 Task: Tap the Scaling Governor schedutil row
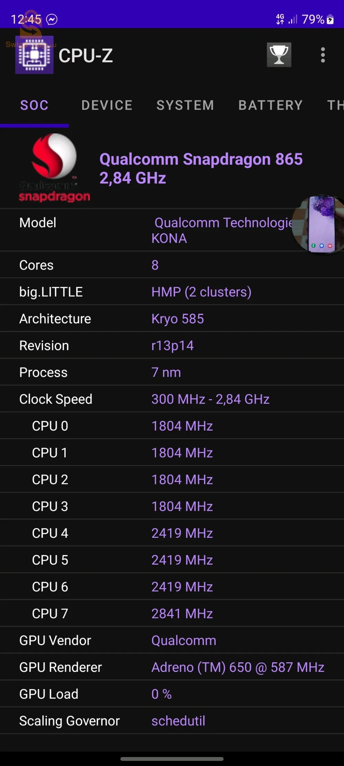coord(172,720)
